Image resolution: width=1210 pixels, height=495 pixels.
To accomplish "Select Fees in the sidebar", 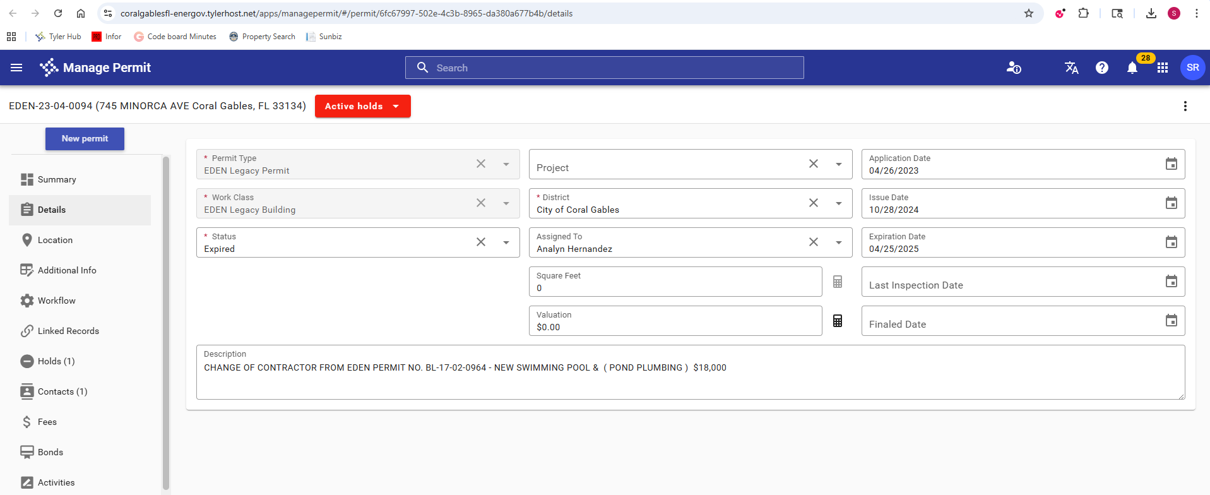I will 47,422.
